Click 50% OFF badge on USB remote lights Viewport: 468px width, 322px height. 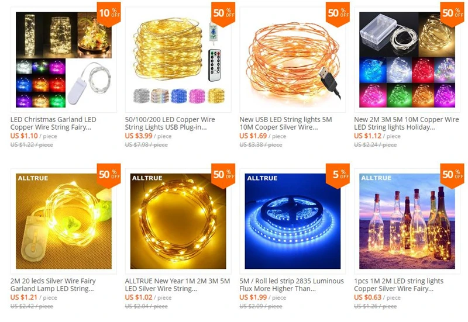coord(223,13)
